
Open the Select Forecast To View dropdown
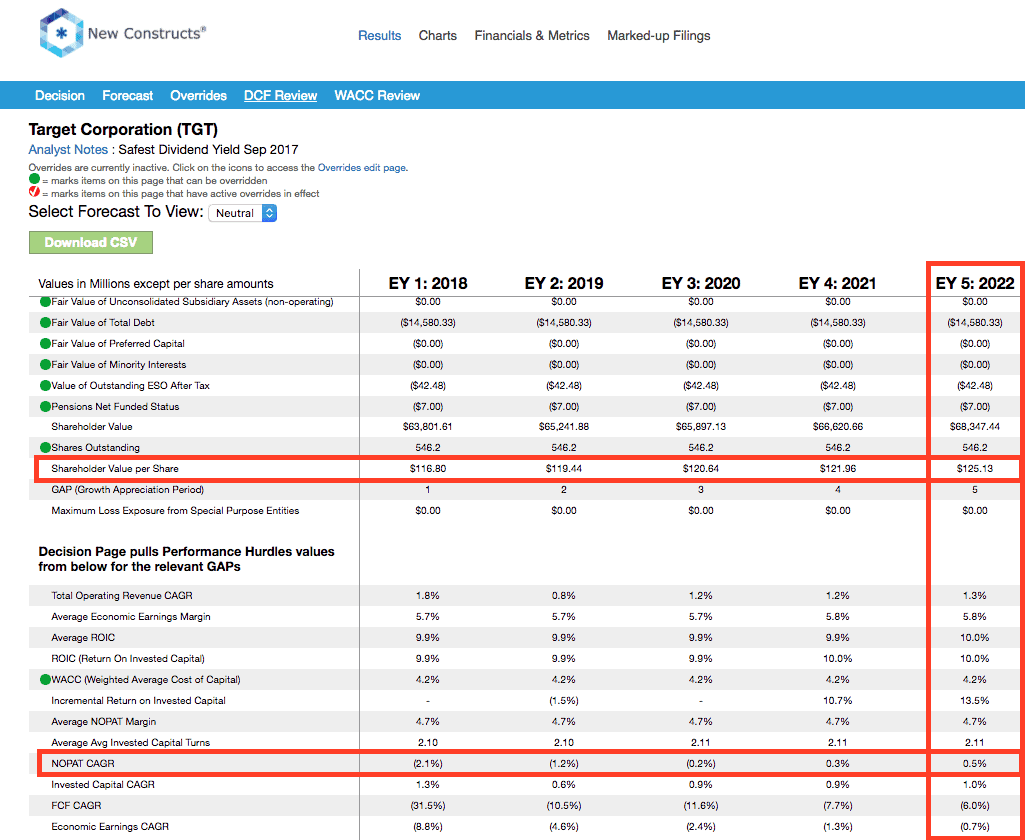point(242,213)
